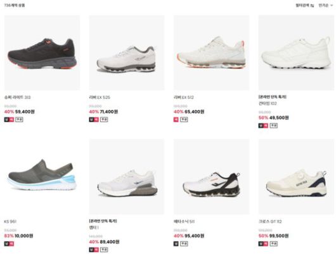Click the 89,400원 online special price item
Viewport: 336px width, 254px height.
click(x=104, y=242)
